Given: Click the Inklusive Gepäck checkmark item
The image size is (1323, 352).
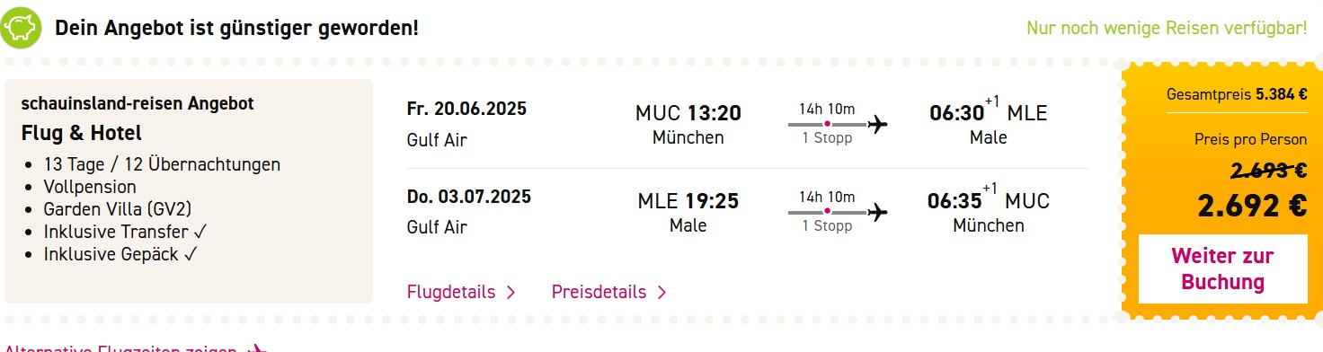Looking at the screenshot, I should pos(120,254).
